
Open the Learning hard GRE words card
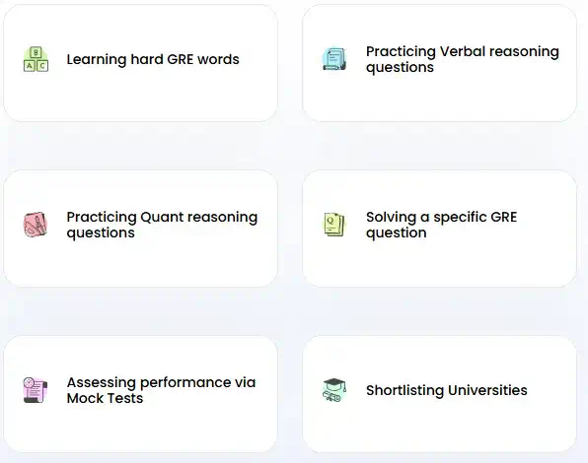tap(140, 63)
